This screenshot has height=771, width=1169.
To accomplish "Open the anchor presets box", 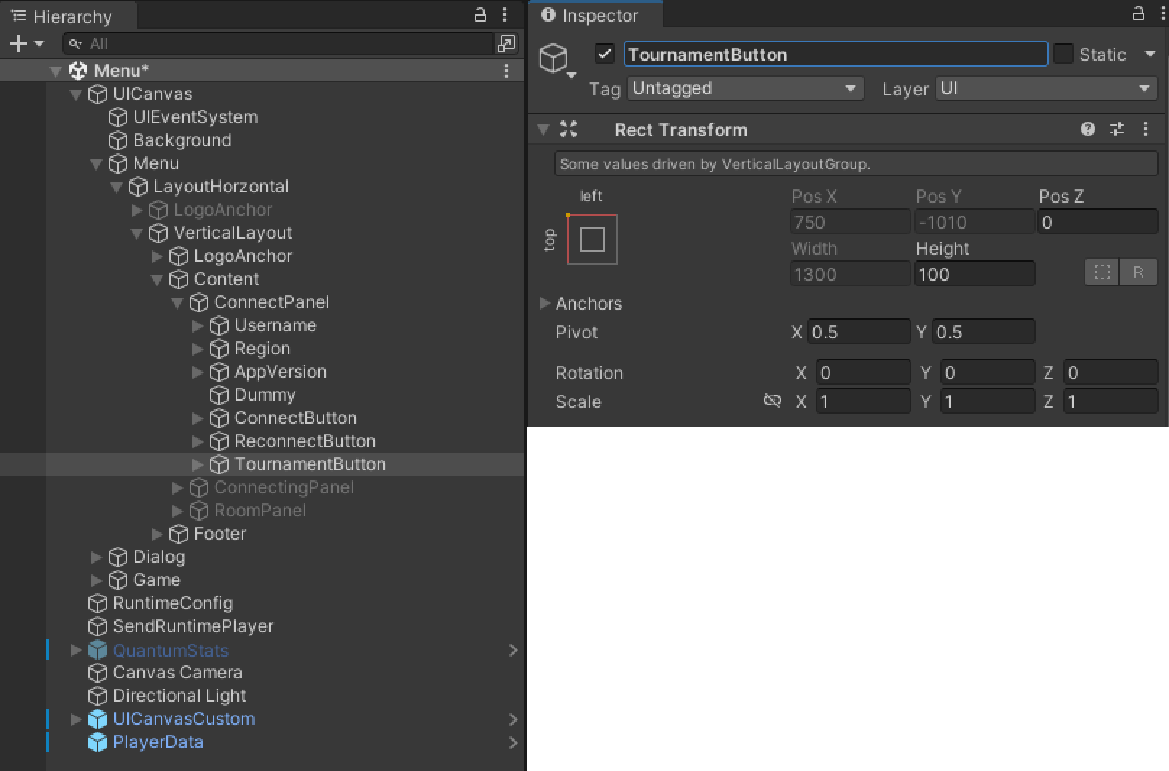I will click(592, 239).
